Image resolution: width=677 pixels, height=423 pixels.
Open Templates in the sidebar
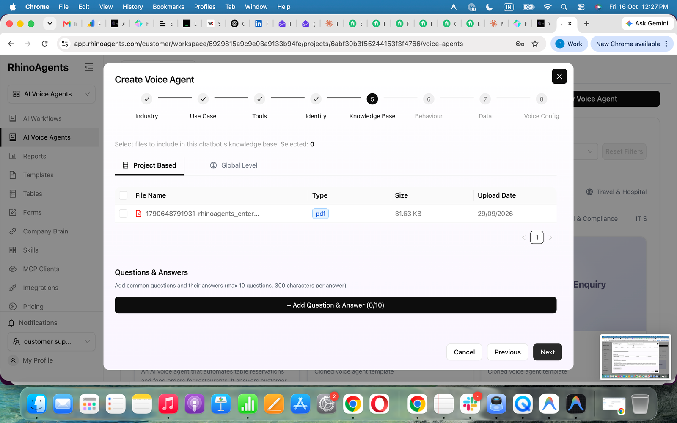[x=38, y=175]
